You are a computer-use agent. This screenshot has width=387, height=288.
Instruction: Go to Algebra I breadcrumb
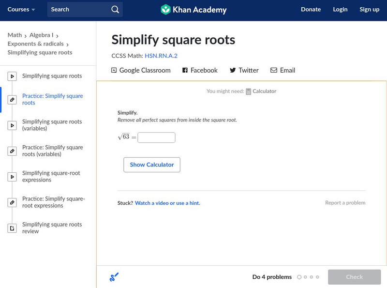[x=41, y=35]
